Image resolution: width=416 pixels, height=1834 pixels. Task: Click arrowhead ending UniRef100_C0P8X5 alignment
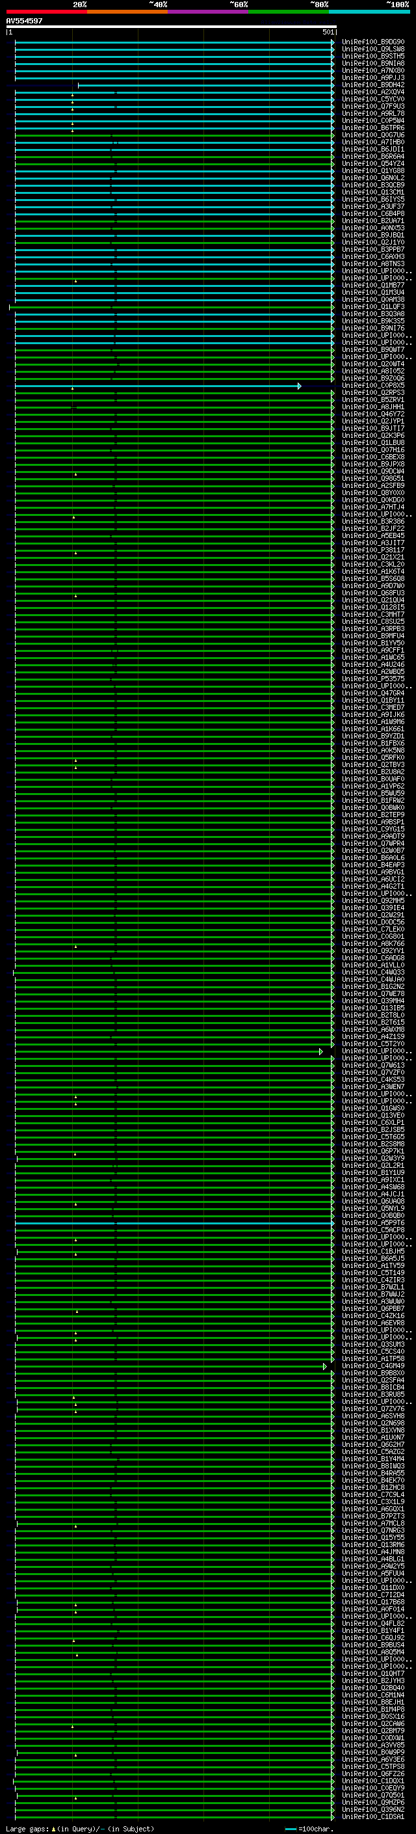point(300,386)
